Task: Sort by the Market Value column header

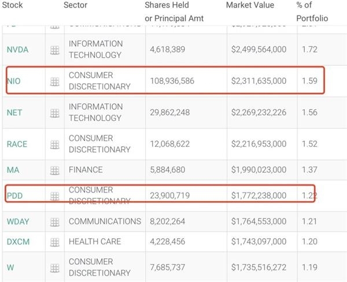Action: click(x=250, y=5)
